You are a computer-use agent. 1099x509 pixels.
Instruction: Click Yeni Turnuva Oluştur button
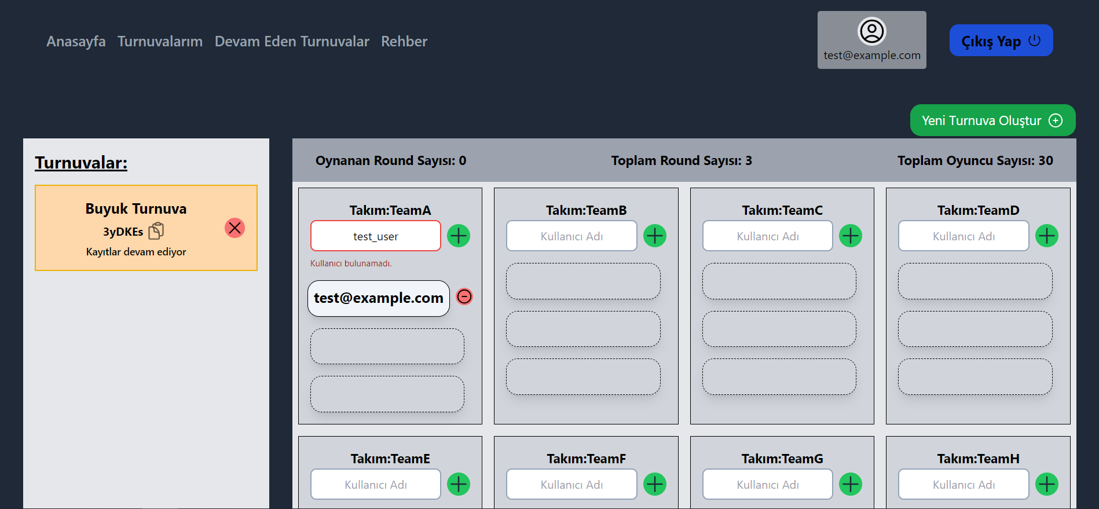(992, 120)
